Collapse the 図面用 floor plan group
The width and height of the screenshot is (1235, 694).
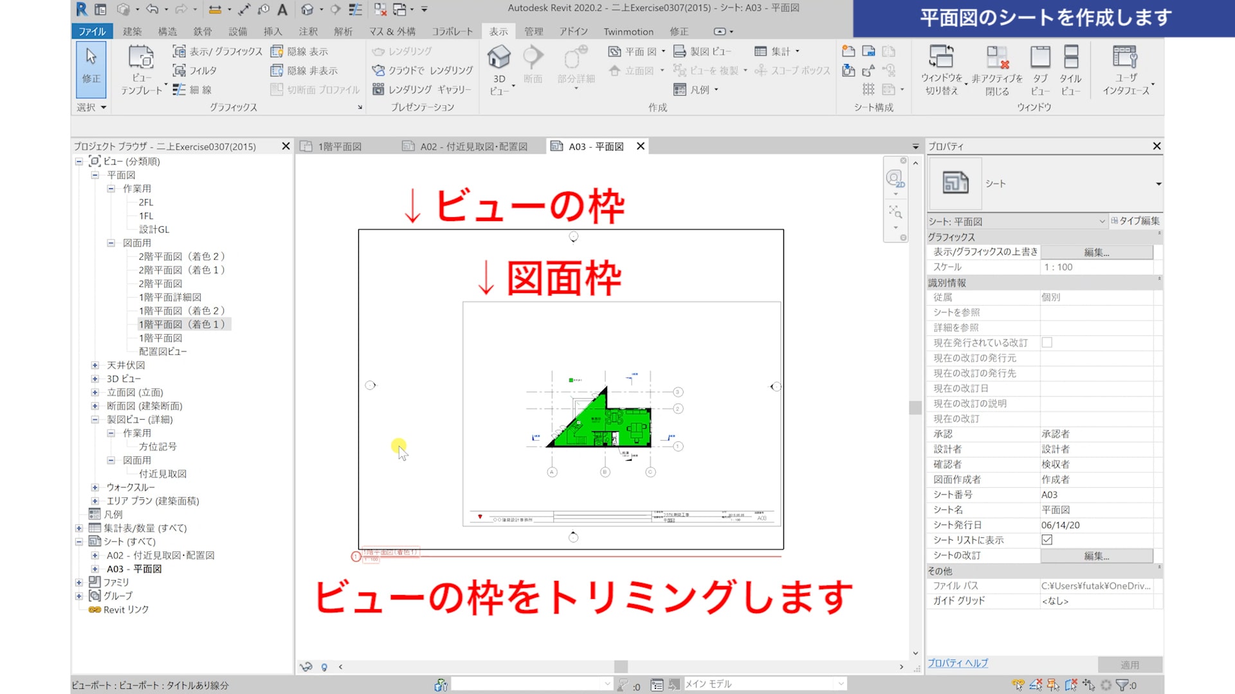(x=111, y=244)
